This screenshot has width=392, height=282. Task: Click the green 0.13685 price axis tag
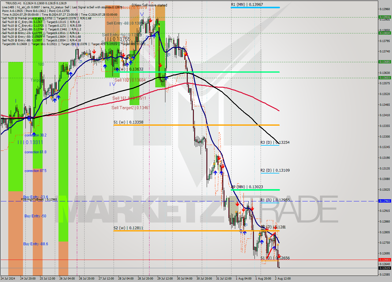point(385,62)
